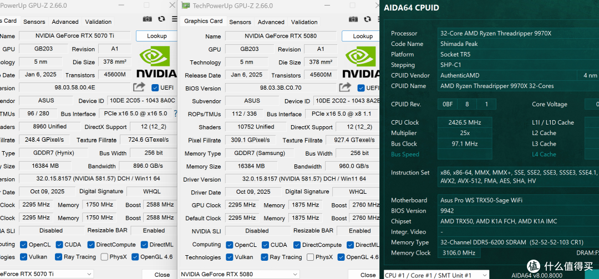Toggle OpenGL 4.6 checkbox in RTX 5080 window
599x279 pixels.
[341, 257]
